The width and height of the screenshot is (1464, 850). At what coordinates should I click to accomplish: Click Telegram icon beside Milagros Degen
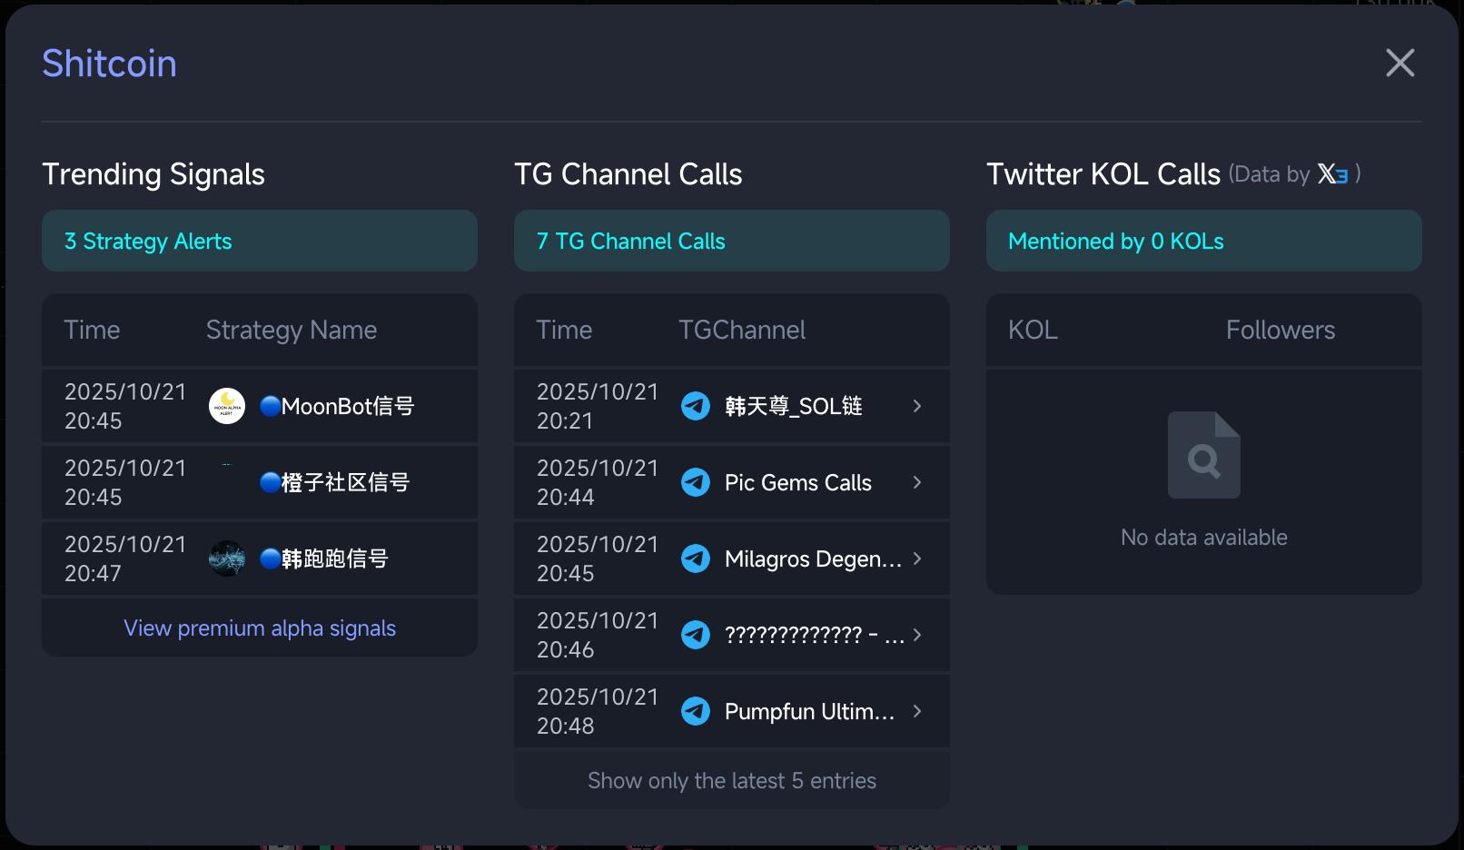(x=696, y=558)
